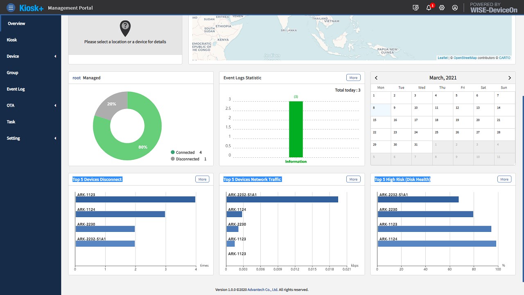Expand the OTA sidebar submenu
524x295 pixels.
[x=31, y=105]
